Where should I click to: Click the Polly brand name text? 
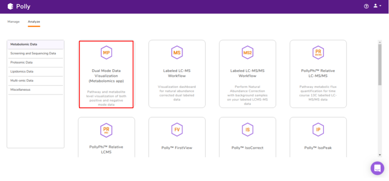click(x=23, y=7)
